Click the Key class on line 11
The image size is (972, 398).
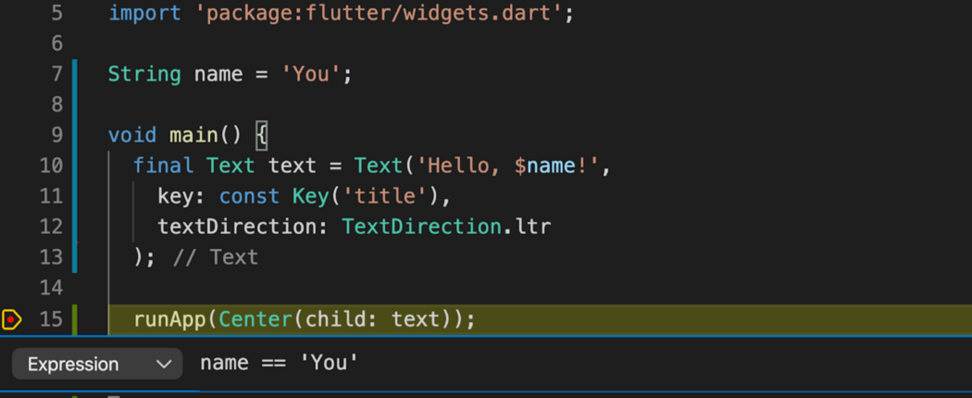310,196
